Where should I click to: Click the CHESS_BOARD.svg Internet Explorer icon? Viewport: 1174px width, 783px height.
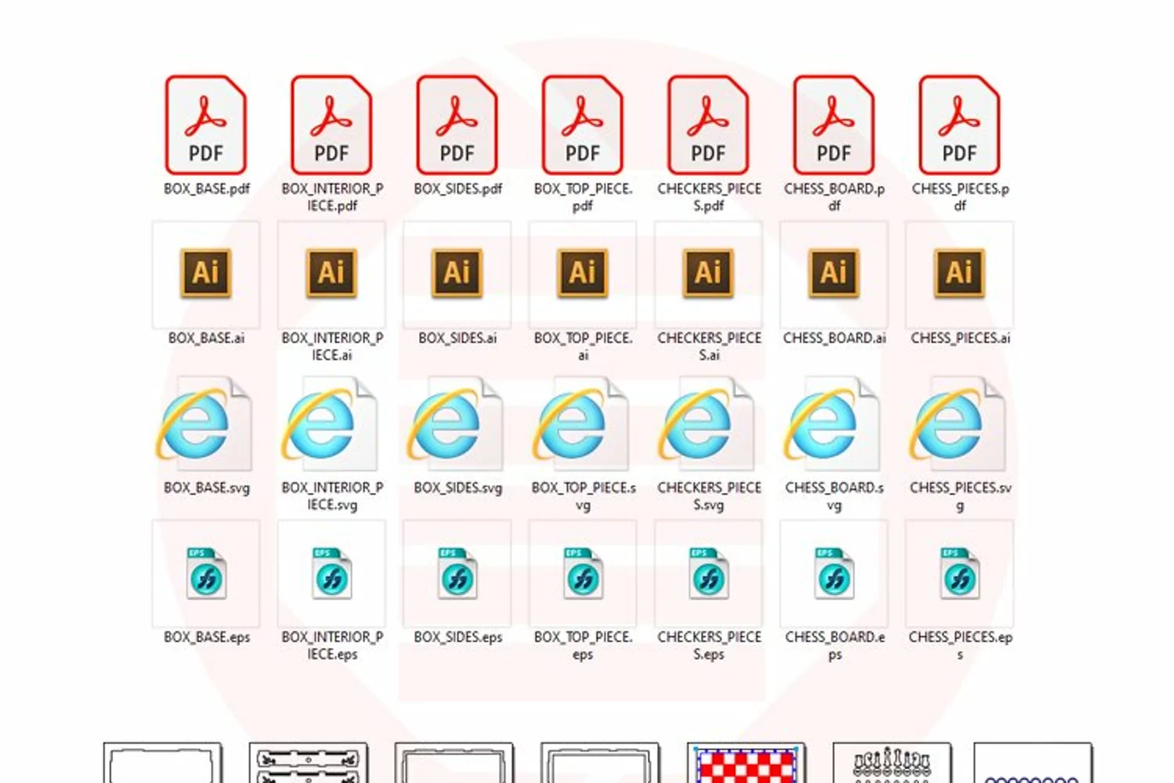pos(832,424)
